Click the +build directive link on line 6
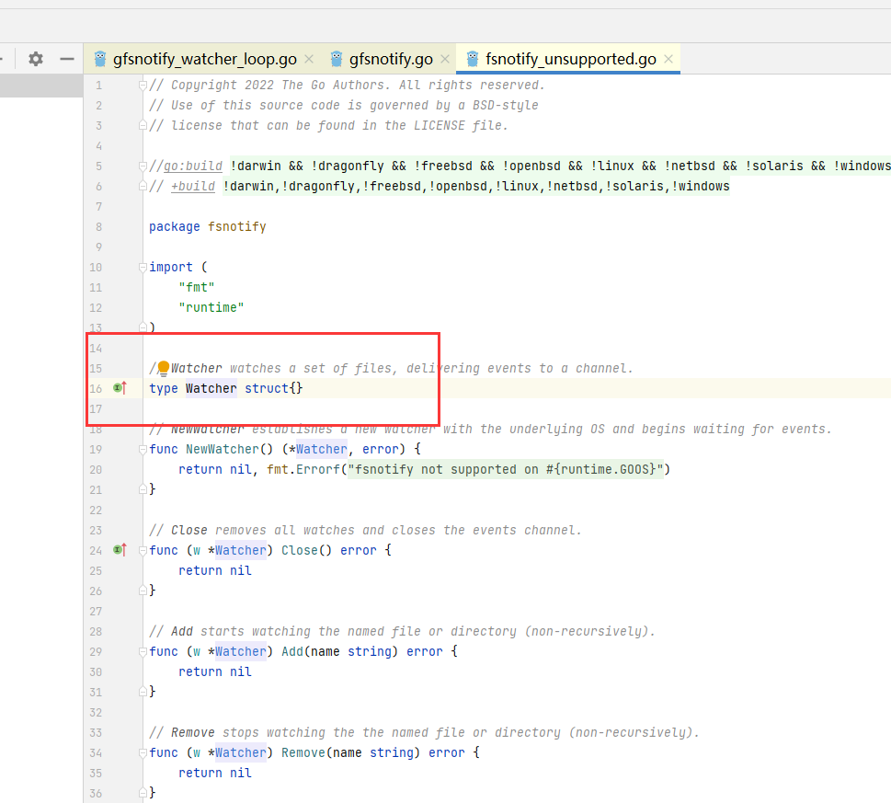The width and height of the screenshot is (891, 803). pos(193,187)
